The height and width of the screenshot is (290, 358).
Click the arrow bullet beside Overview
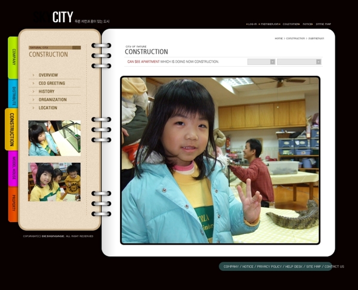(33, 75)
